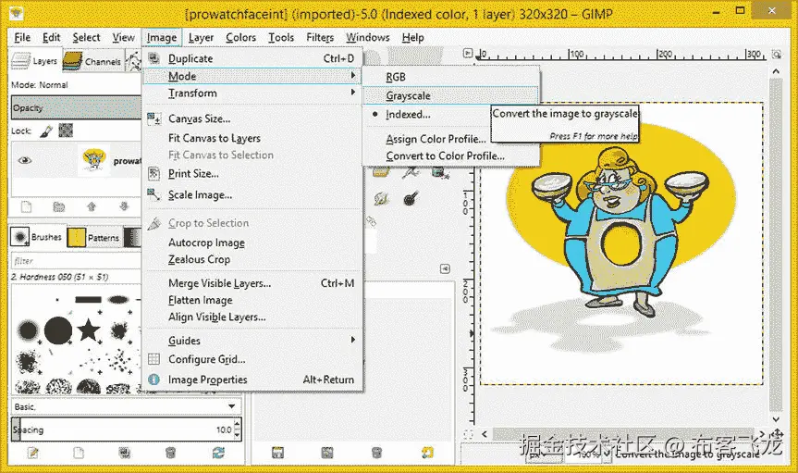The width and height of the screenshot is (798, 473).
Task: Open the Select menu
Action: coord(86,37)
